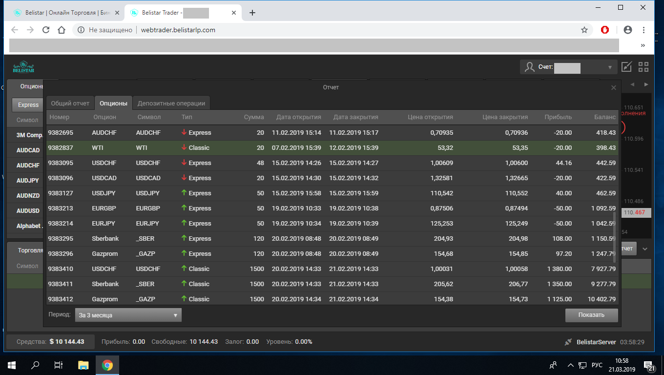Click the connection plug icon near BelistarServer
The height and width of the screenshot is (375, 664).
pos(568,342)
